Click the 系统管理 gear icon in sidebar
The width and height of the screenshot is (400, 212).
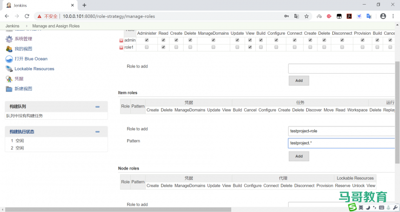pyautogui.click(x=9, y=39)
